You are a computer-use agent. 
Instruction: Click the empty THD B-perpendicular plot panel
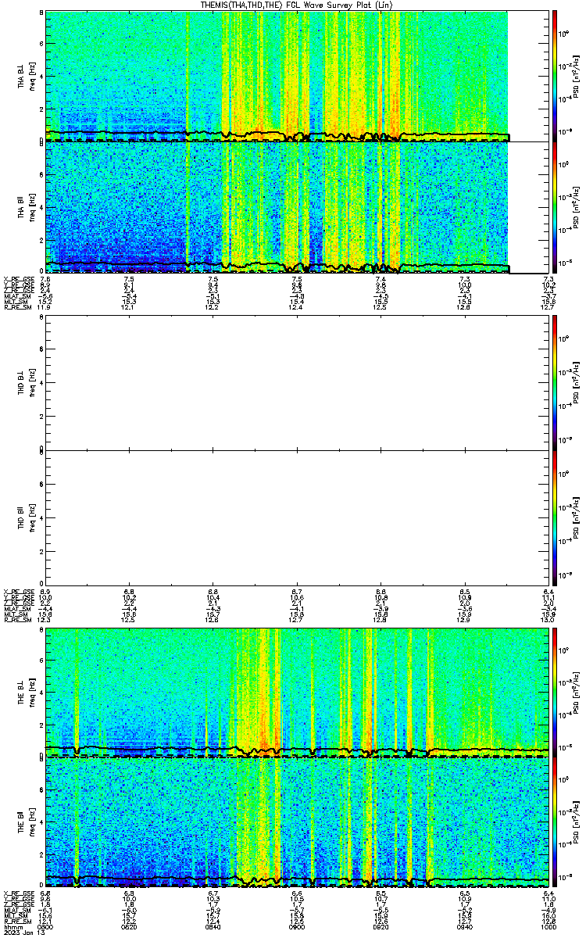tap(297, 381)
